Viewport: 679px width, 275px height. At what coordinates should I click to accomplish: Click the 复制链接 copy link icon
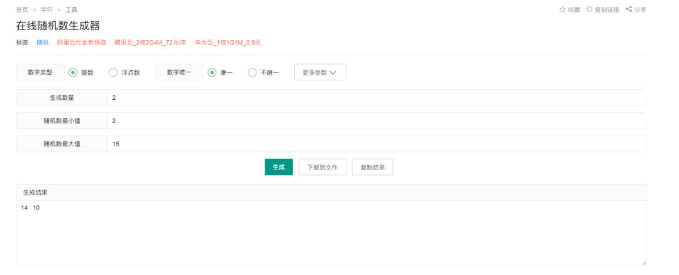click(589, 9)
